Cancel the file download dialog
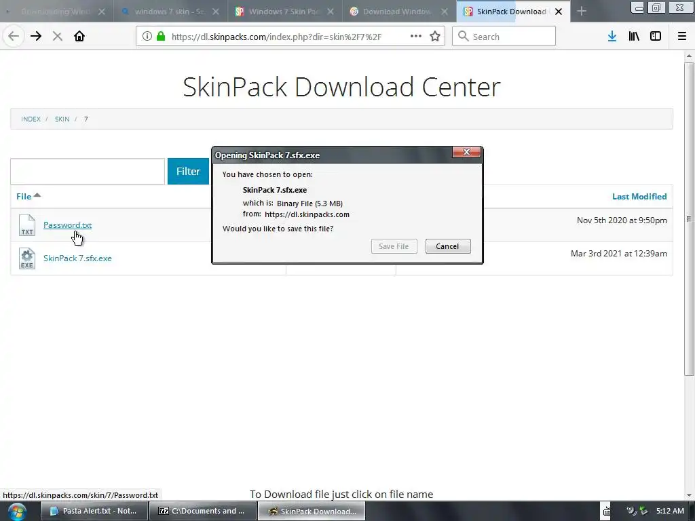The height and width of the screenshot is (521, 695). click(448, 246)
